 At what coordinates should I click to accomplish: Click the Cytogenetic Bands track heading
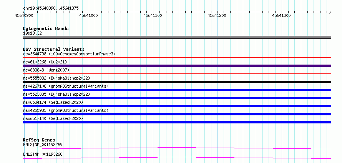tap(46, 28)
